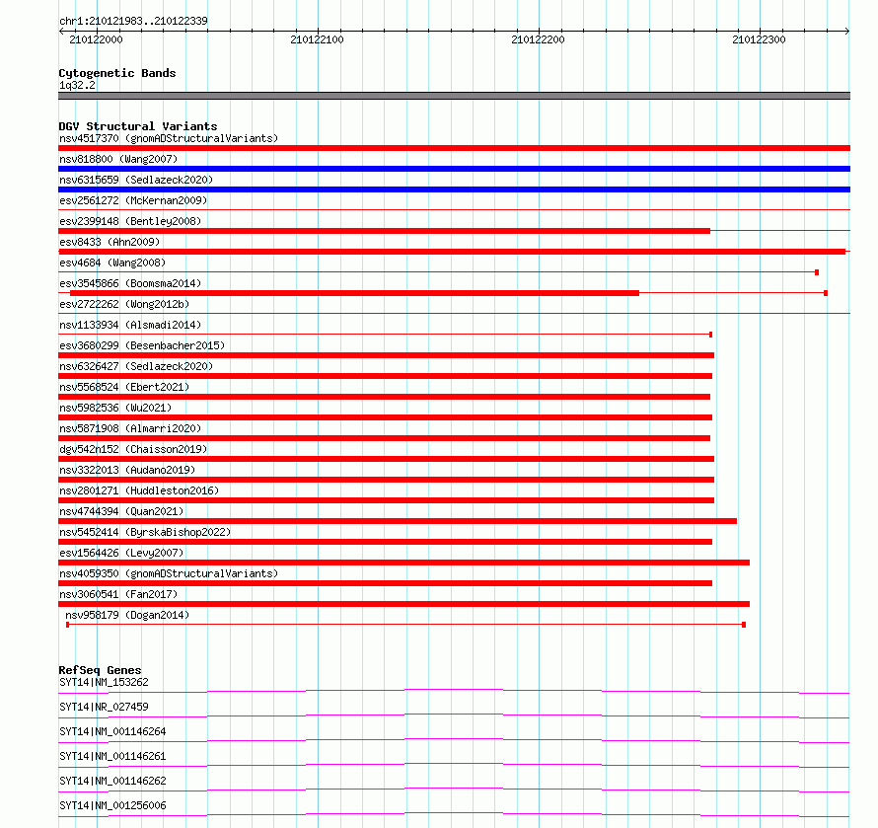Click the 210122100 ruler position label
This screenshot has width=878, height=828.
point(317,39)
